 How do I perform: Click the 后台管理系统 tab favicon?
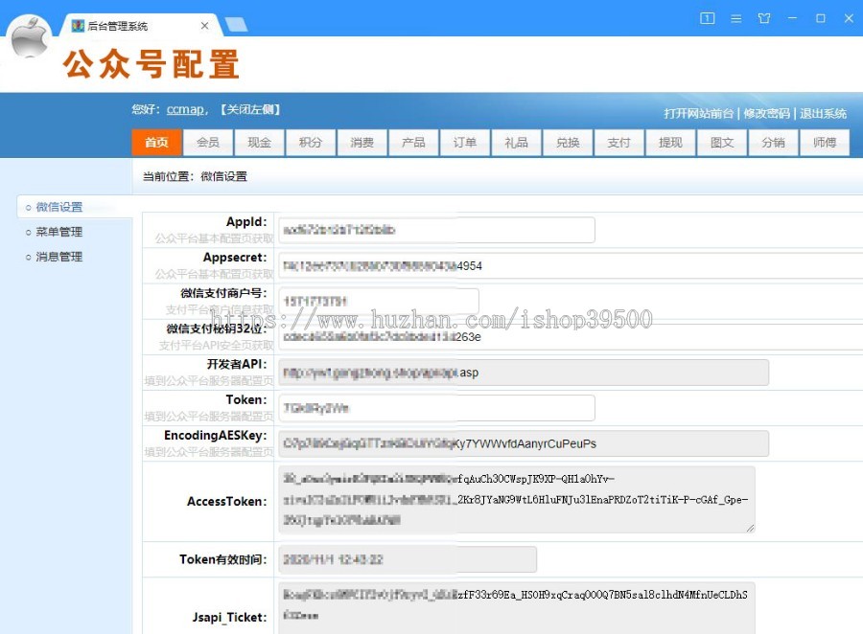[x=79, y=26]
